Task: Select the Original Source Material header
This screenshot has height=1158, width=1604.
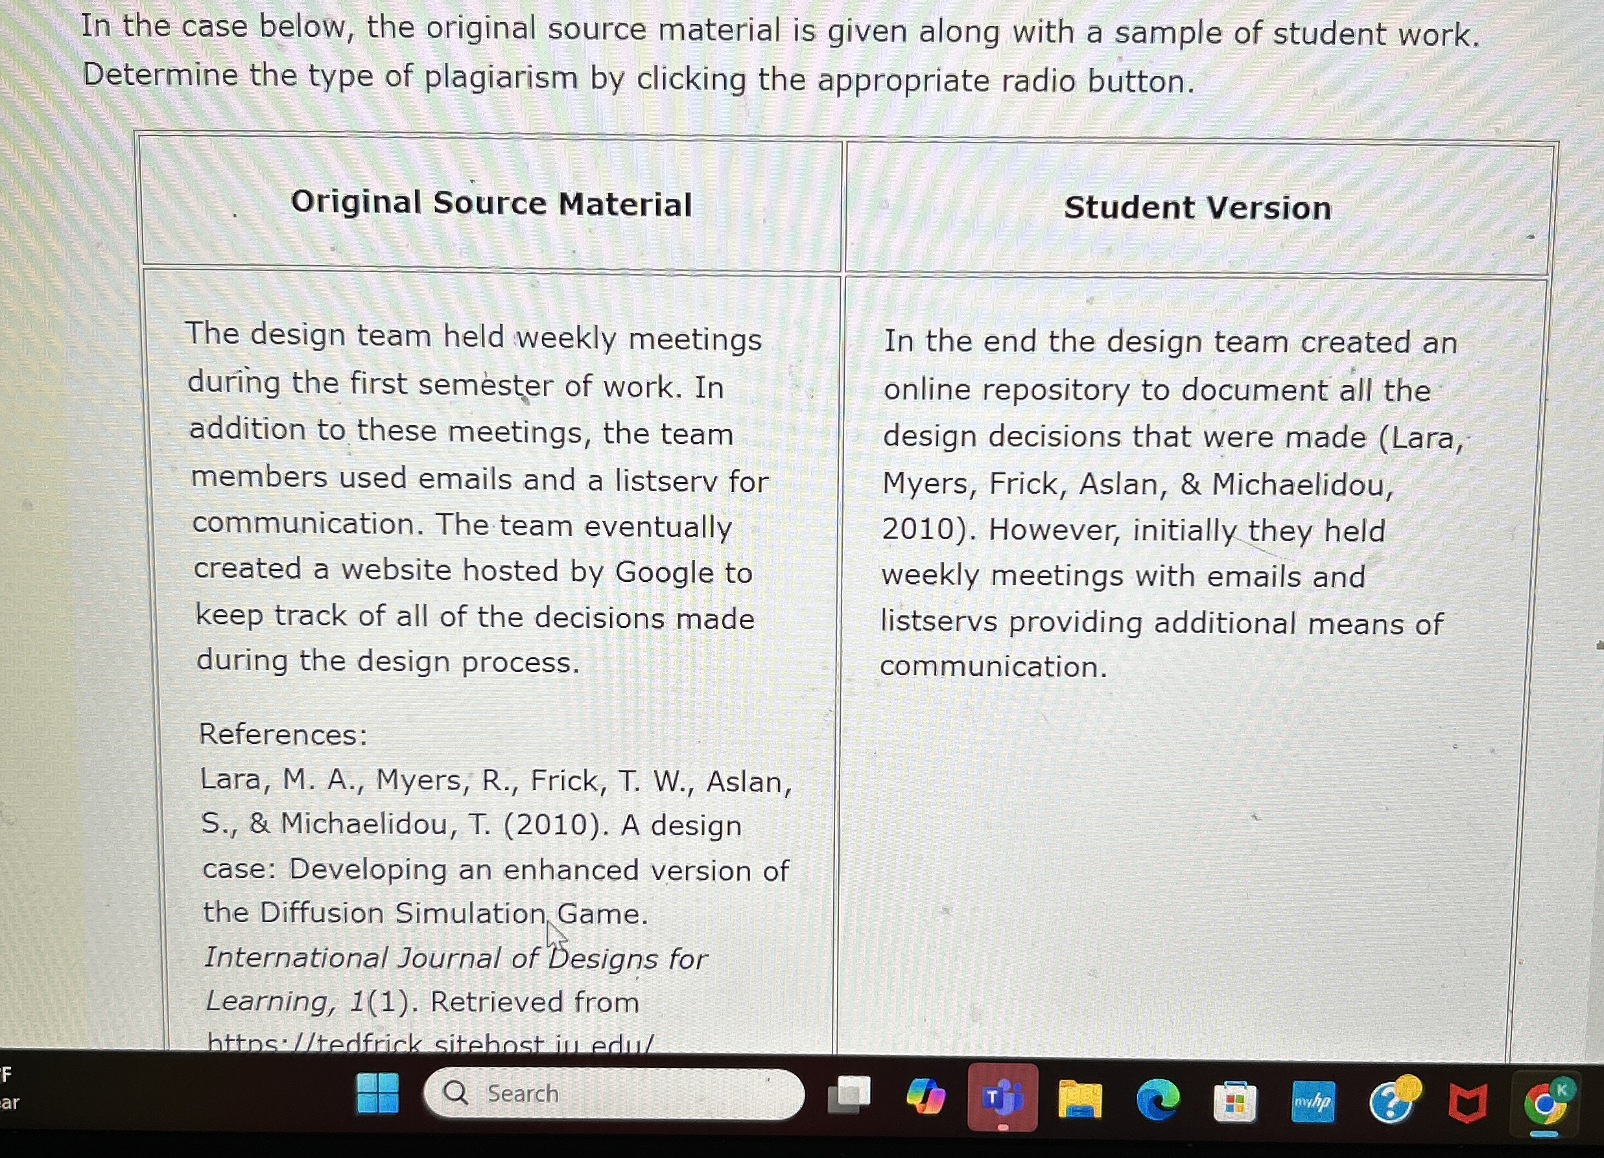Action: coord(491,203)
